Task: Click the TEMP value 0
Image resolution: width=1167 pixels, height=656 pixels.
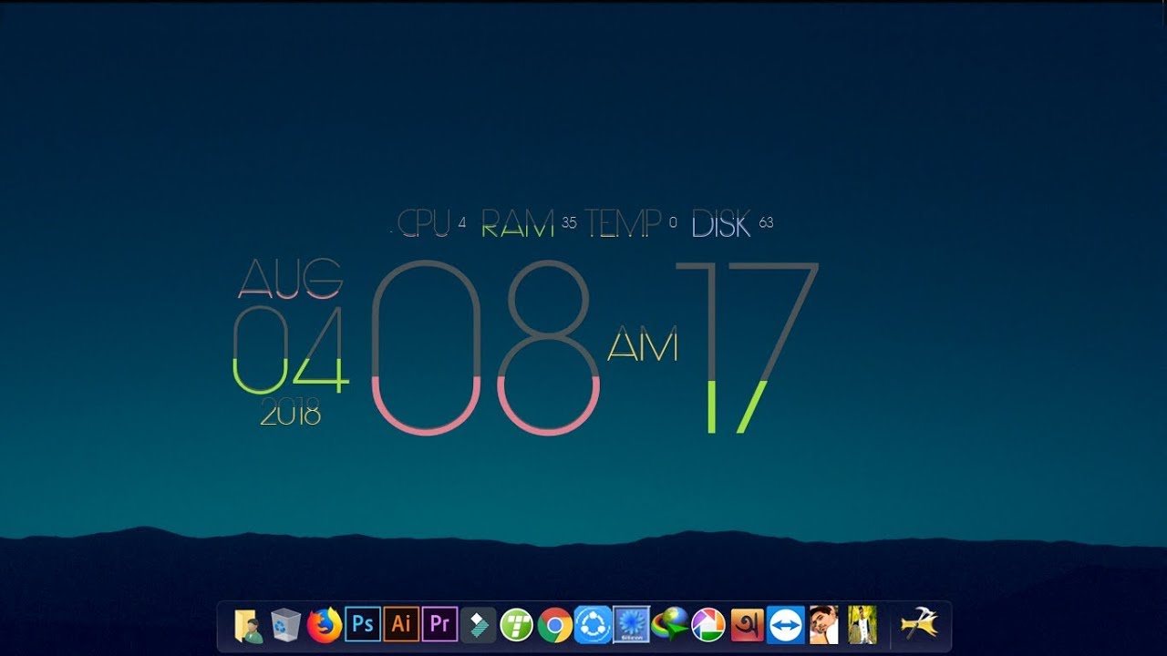Action: point(673,222)
